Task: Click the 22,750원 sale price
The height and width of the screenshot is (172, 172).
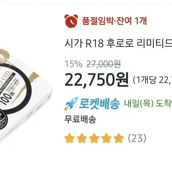Action: 96,80
